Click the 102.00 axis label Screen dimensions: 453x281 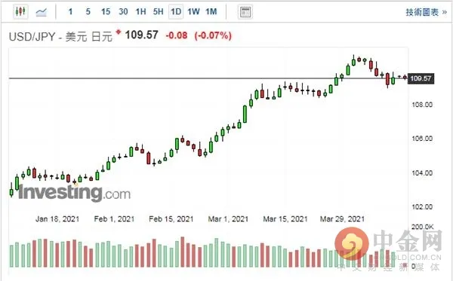(422, 207)
